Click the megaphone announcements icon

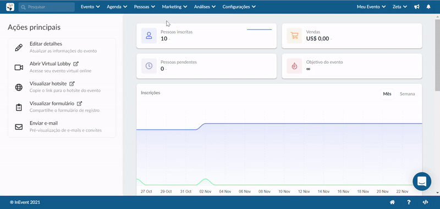click(x=417, y=7)
